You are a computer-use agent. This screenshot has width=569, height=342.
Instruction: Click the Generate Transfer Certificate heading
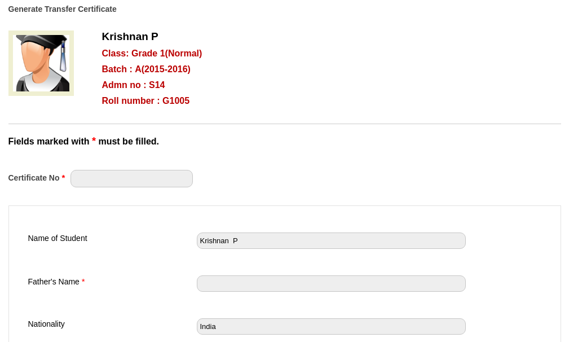[63, 9]
